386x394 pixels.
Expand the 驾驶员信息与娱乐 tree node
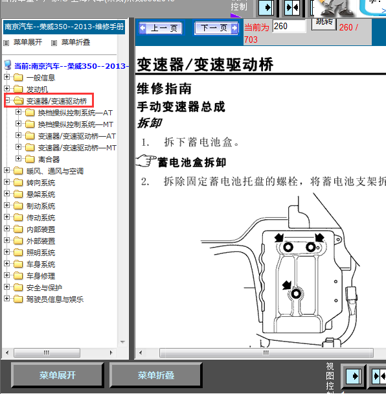[6, 298]
